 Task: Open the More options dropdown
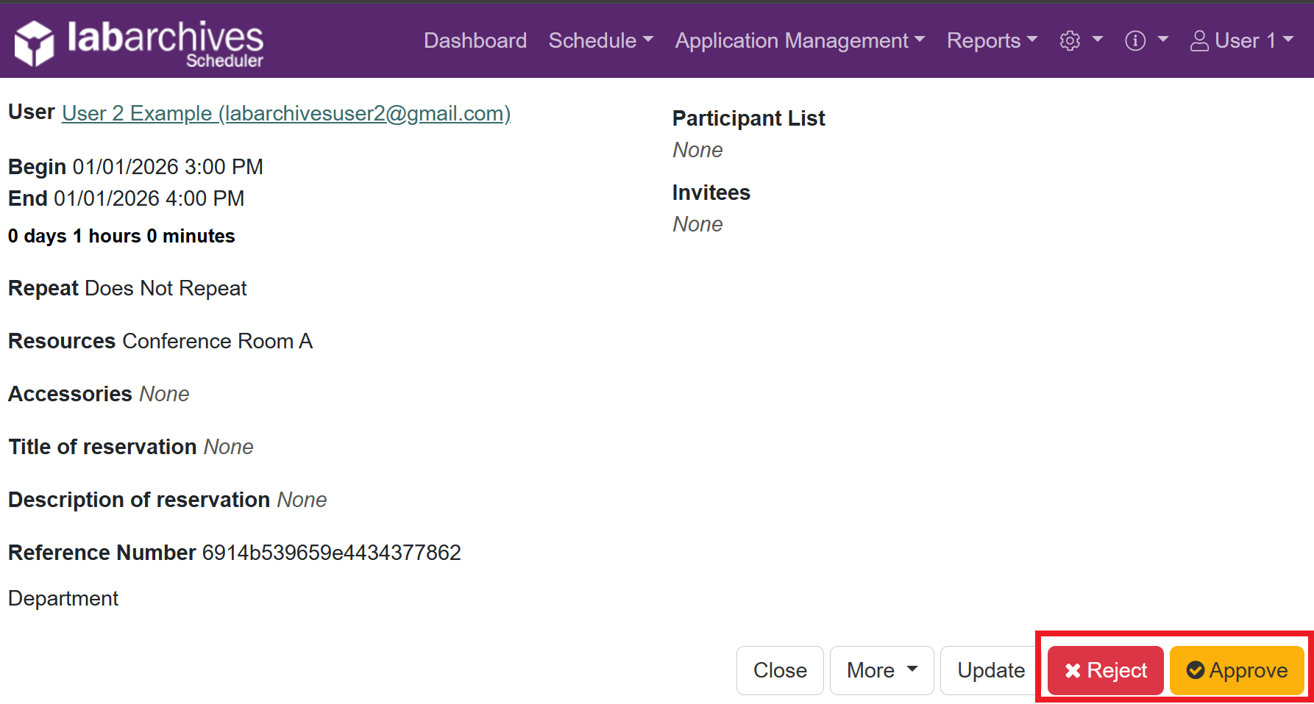click(x=881, y=669)
